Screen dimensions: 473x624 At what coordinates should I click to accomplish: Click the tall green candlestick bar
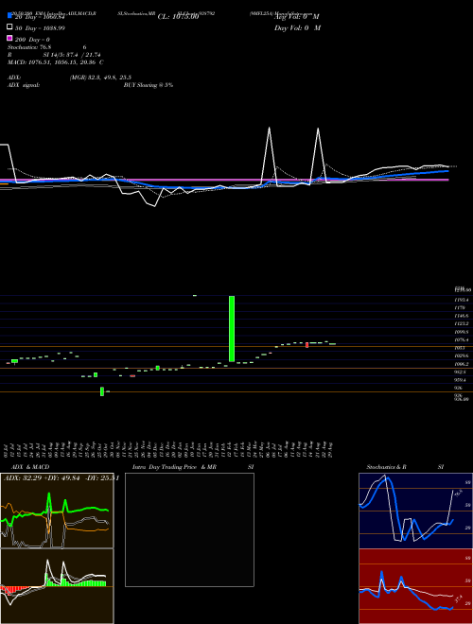[232, 329]
